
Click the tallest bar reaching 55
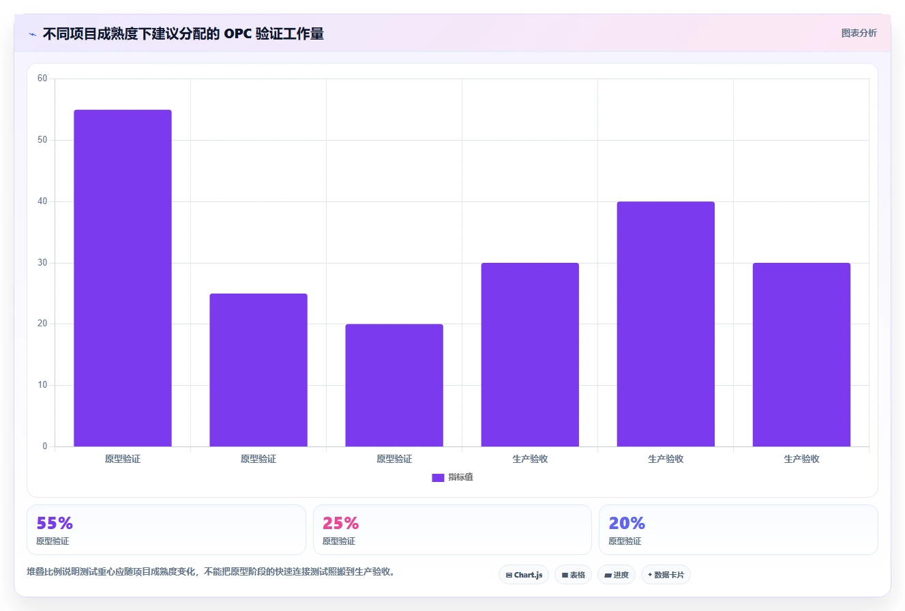pos(123,279)
